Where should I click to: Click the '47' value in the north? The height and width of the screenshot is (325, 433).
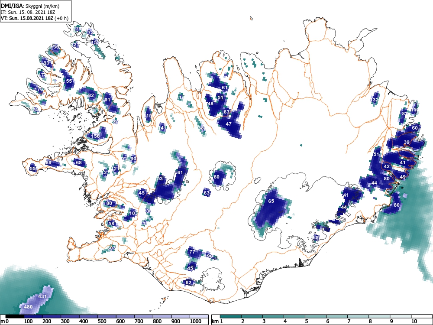(229, 124)
